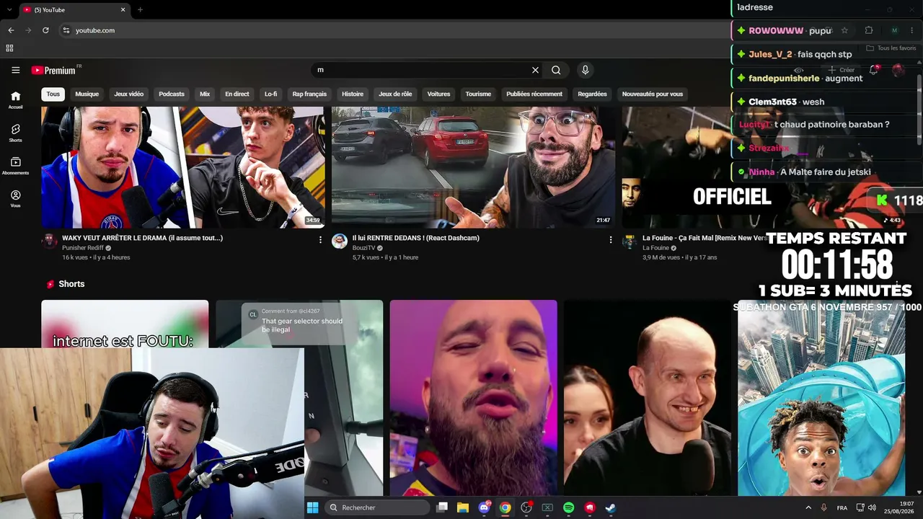
Task: Visit the La Fouine channel name
Action: (x=656, y=248)
